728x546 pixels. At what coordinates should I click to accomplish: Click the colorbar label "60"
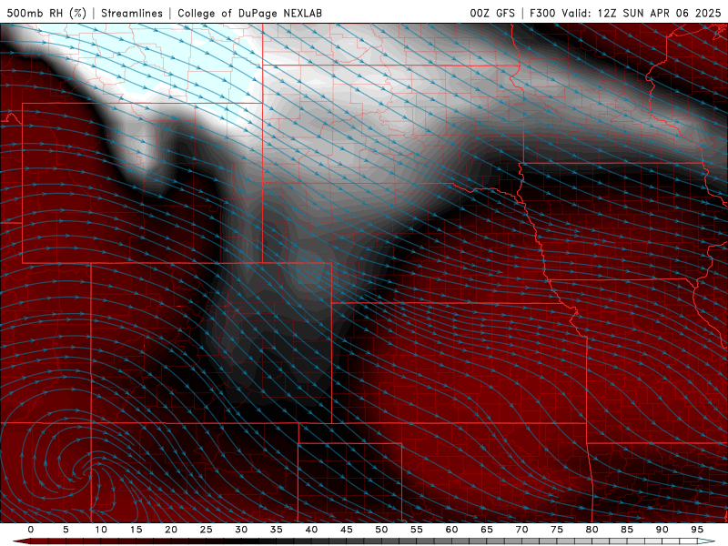click(451, 530)
